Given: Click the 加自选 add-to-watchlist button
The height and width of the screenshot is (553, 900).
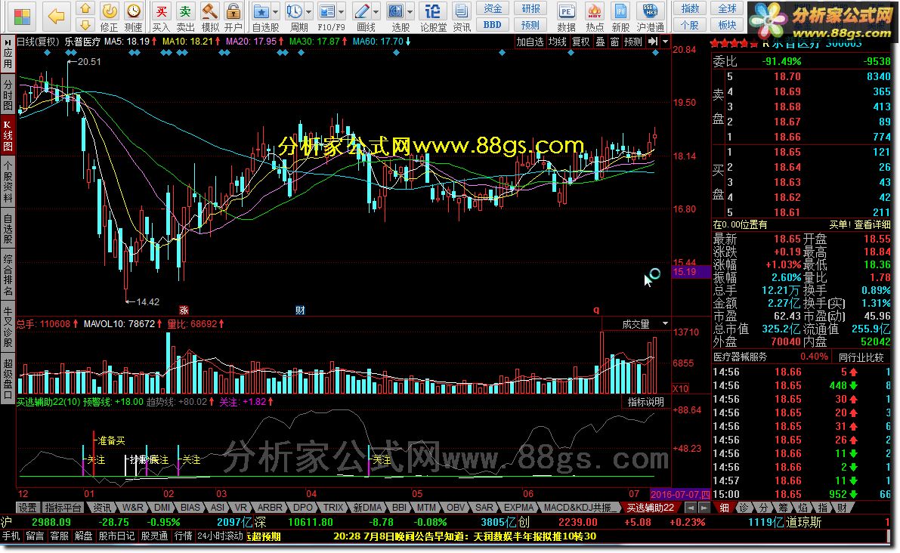Looking at the screenshot, I should (x=529, y=42).
